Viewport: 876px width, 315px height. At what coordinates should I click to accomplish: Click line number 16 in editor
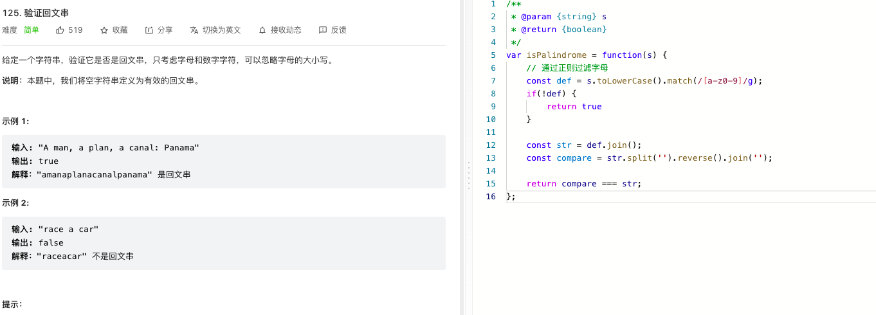point(491,196)
